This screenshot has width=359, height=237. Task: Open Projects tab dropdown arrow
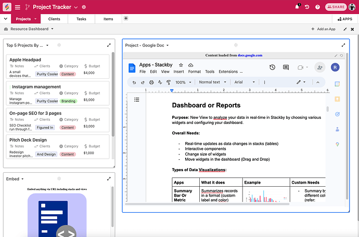pyautogui.click(x=35, y=19)
